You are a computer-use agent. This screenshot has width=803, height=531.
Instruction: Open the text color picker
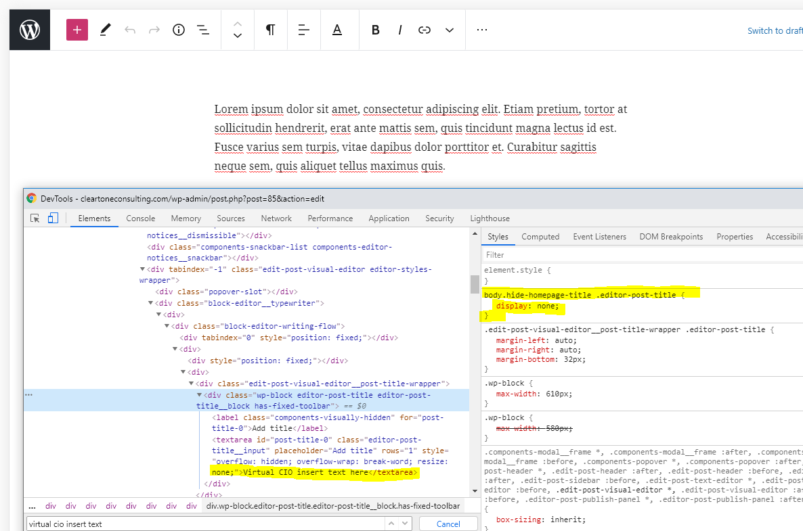[x=337, y=30]
